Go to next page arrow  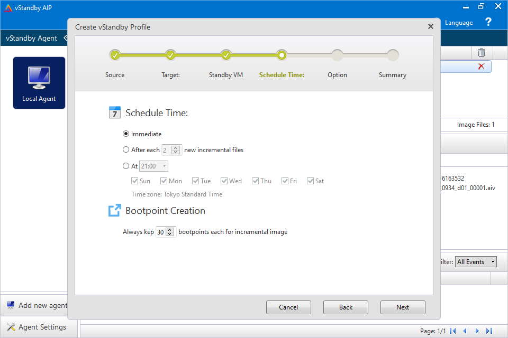point(477,331)
